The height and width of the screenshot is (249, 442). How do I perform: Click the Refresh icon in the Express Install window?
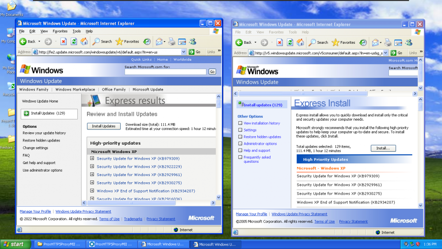tap(290, 42)
